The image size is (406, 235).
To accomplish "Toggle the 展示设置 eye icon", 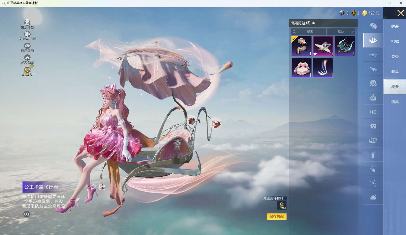I will [x=27, y=46].
